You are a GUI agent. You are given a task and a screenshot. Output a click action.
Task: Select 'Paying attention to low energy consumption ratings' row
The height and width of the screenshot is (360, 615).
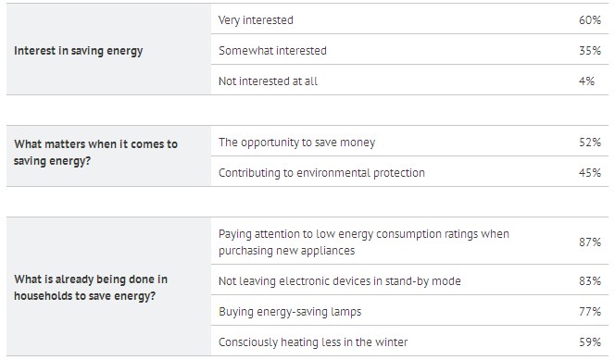[409, 241]
